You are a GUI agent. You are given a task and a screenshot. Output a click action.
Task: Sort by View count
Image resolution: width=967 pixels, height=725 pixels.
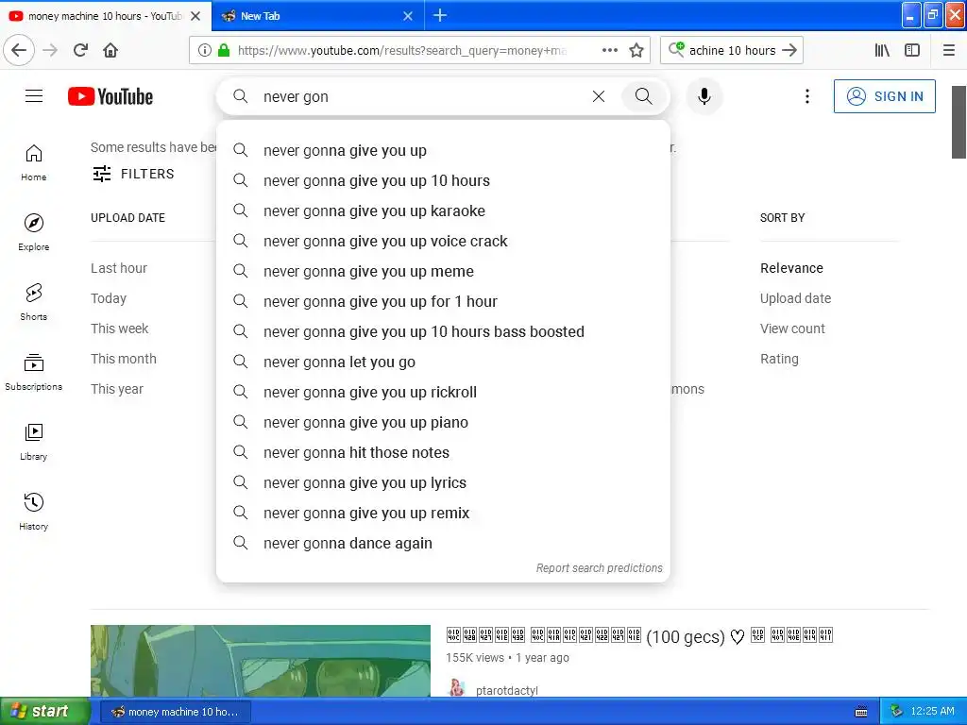[792, 329]
